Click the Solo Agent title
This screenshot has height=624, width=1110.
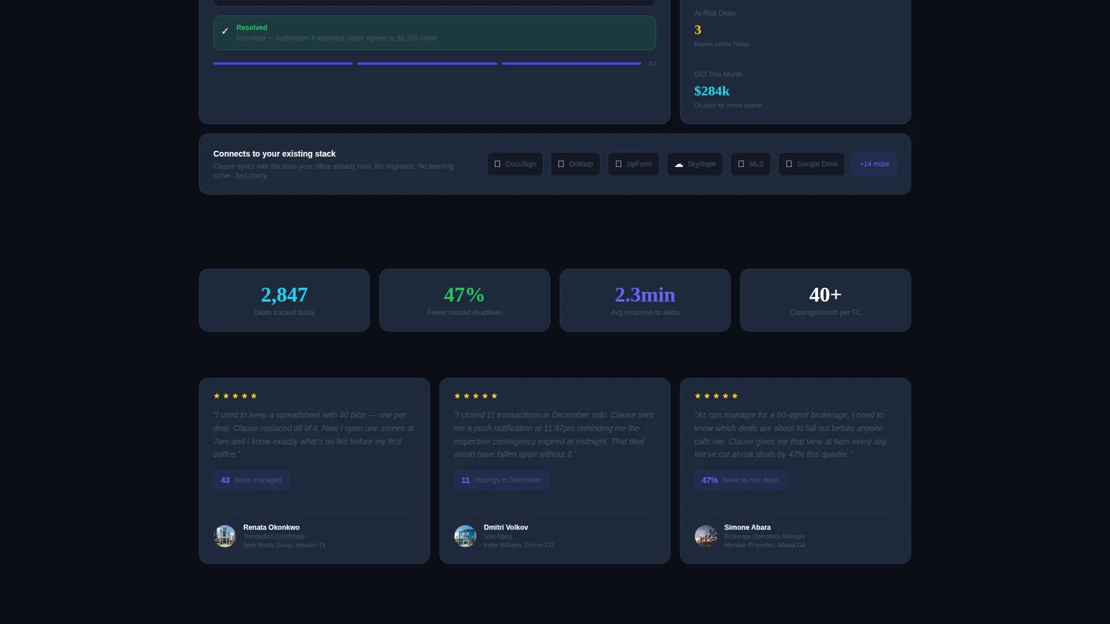(x=498, y=537)
